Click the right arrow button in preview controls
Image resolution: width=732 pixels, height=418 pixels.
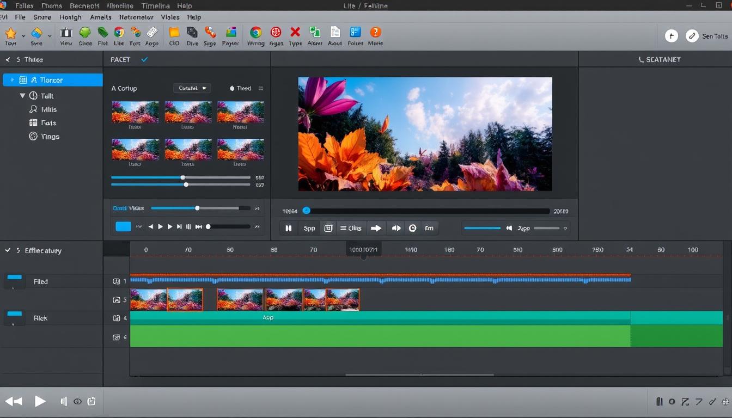tap(376, 228)
